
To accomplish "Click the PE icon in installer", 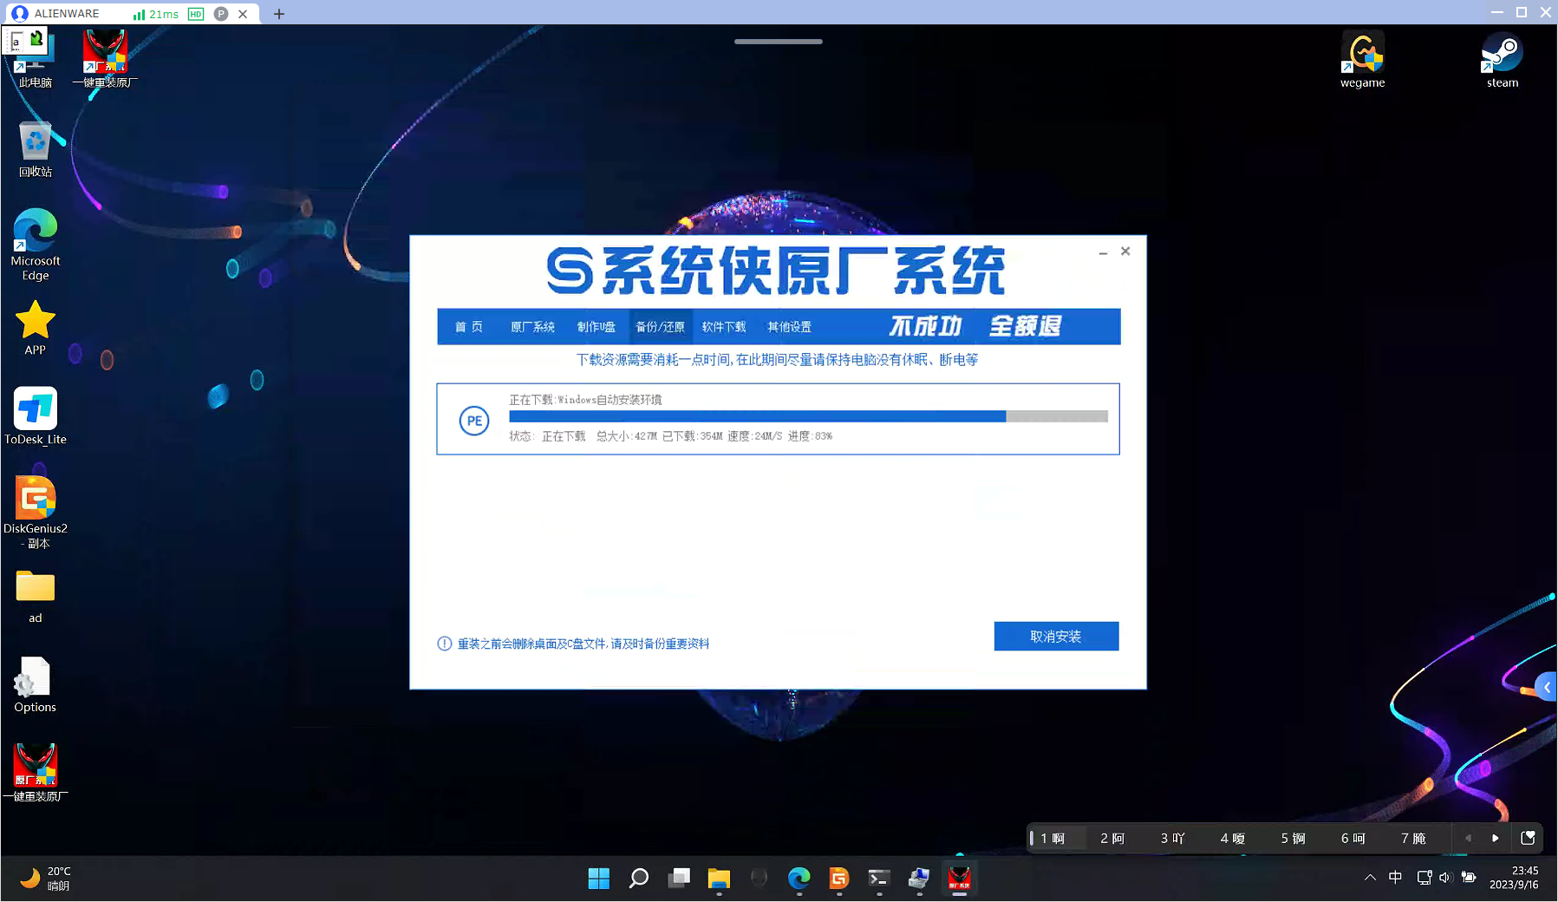I will point(474,421).
